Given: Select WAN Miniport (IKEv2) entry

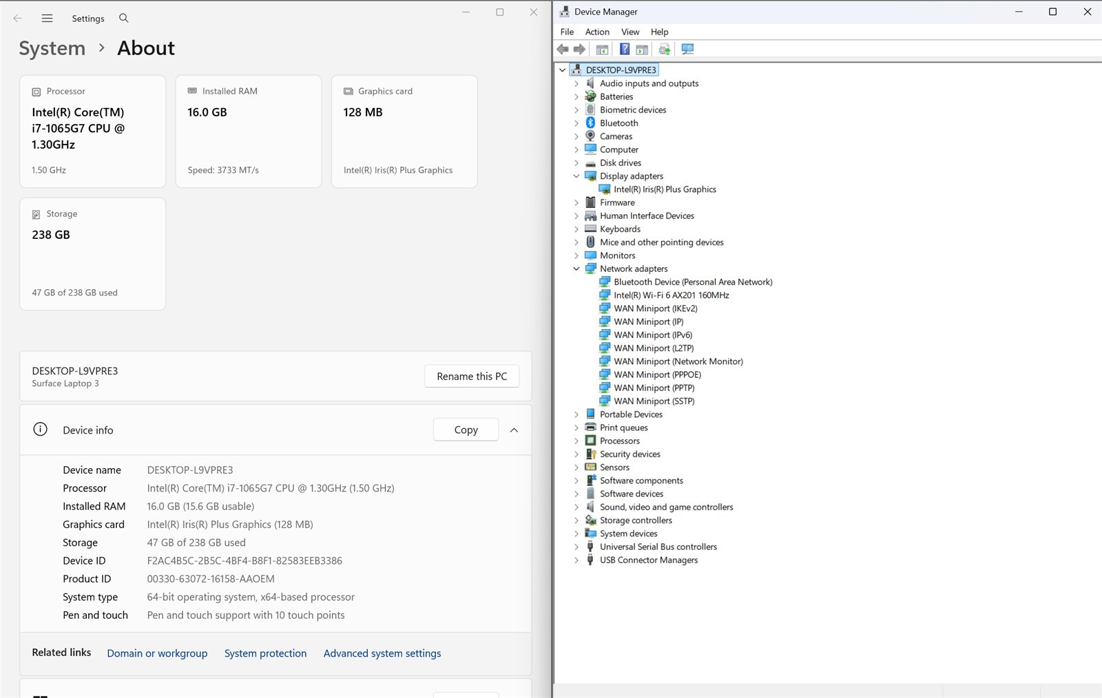Looking at the screenshot, I should point(656,308).
